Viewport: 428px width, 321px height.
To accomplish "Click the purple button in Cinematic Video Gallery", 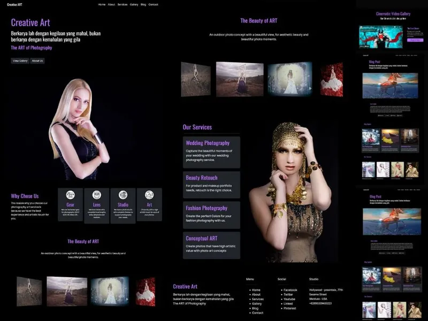I will tap(415, 40).
